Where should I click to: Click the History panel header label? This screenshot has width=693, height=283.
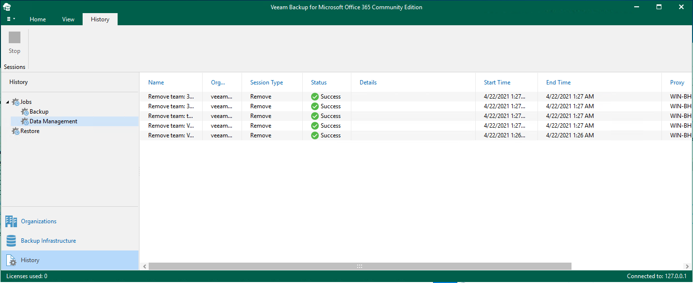point(18,83)
